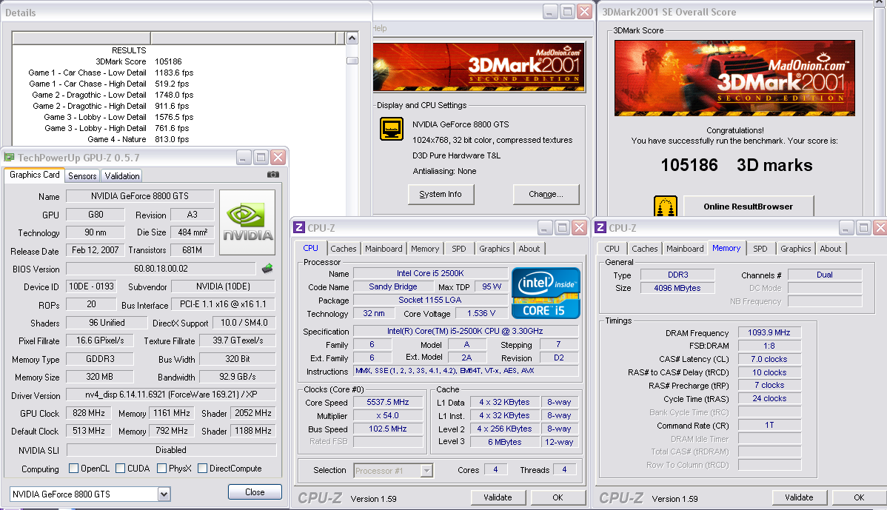Image resolution: width=887 pixels, height=510 pixels.
Task: Open SPD tab in right CPU-Z window
Action: [760, 249]
